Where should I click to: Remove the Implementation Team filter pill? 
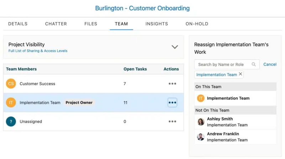click(x=240, y=74)
